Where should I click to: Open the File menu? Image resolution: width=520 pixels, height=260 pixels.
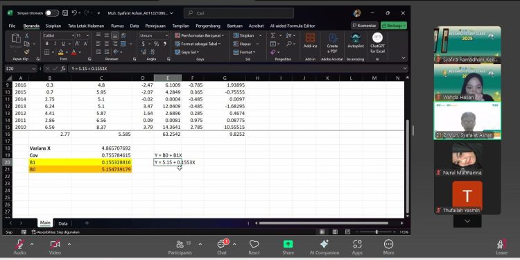(12, 26)
